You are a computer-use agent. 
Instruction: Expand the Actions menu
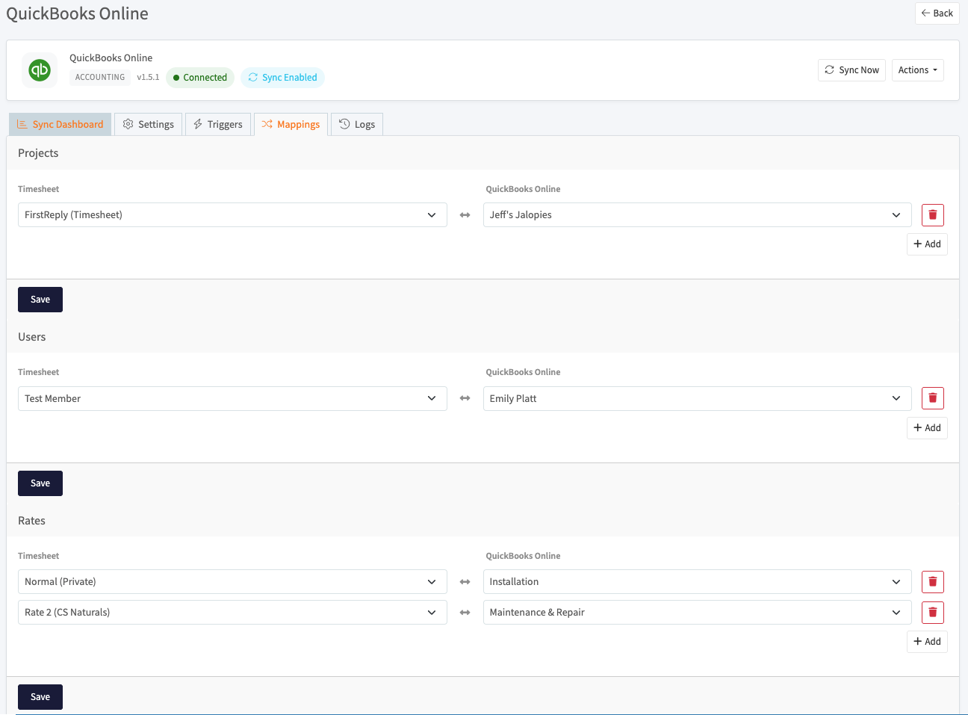pos(917,70)
